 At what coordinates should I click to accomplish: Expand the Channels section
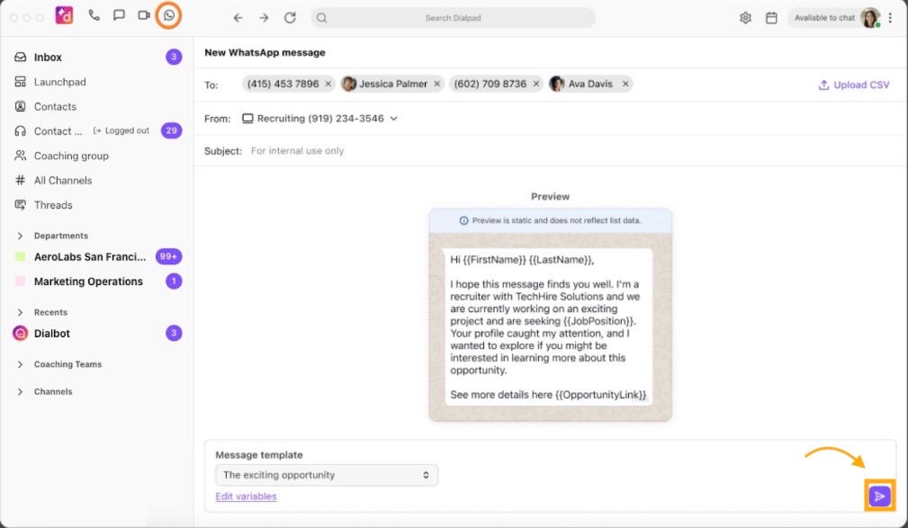pos(21,392)
